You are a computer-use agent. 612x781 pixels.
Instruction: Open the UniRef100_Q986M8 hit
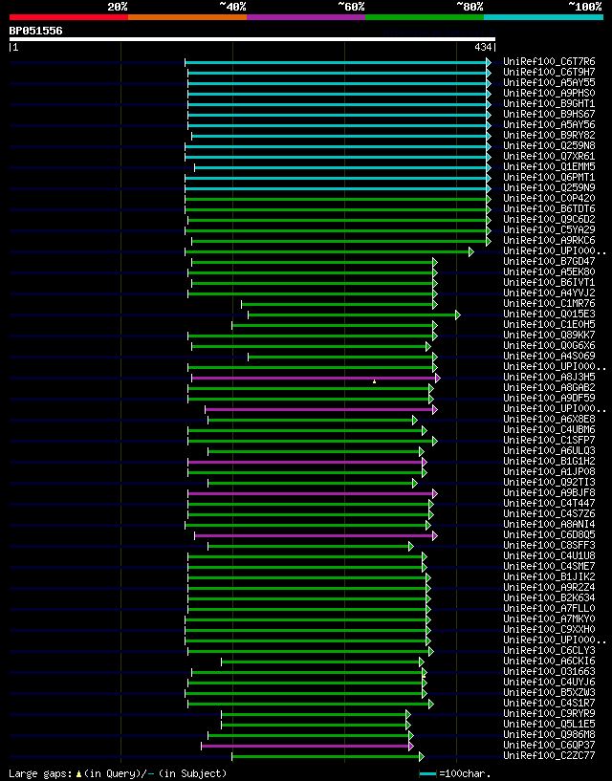pyautogui.click(x=549, y=735)
